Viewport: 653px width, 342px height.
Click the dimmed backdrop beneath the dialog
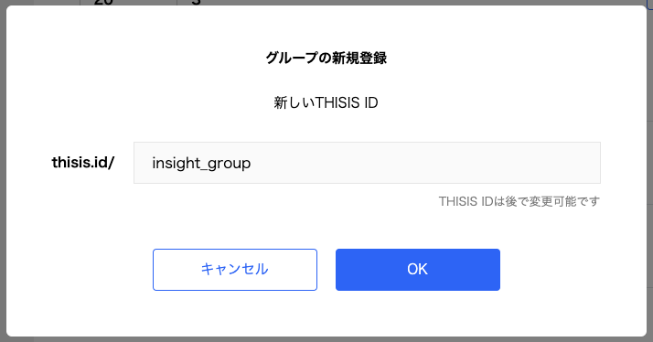point(326,339)
